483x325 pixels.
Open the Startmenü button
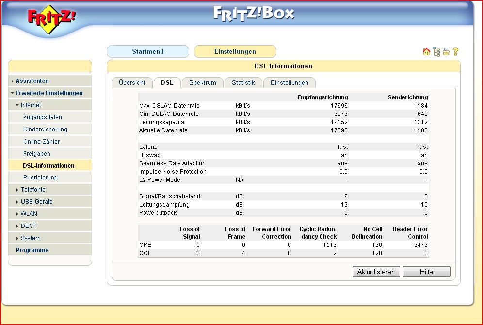(x=147, y=51)
